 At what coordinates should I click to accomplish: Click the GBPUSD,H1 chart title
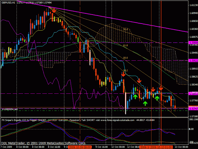8,3
